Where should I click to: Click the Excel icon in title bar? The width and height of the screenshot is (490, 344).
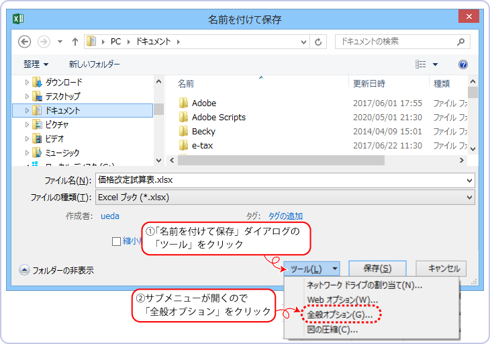click(18, 19)
